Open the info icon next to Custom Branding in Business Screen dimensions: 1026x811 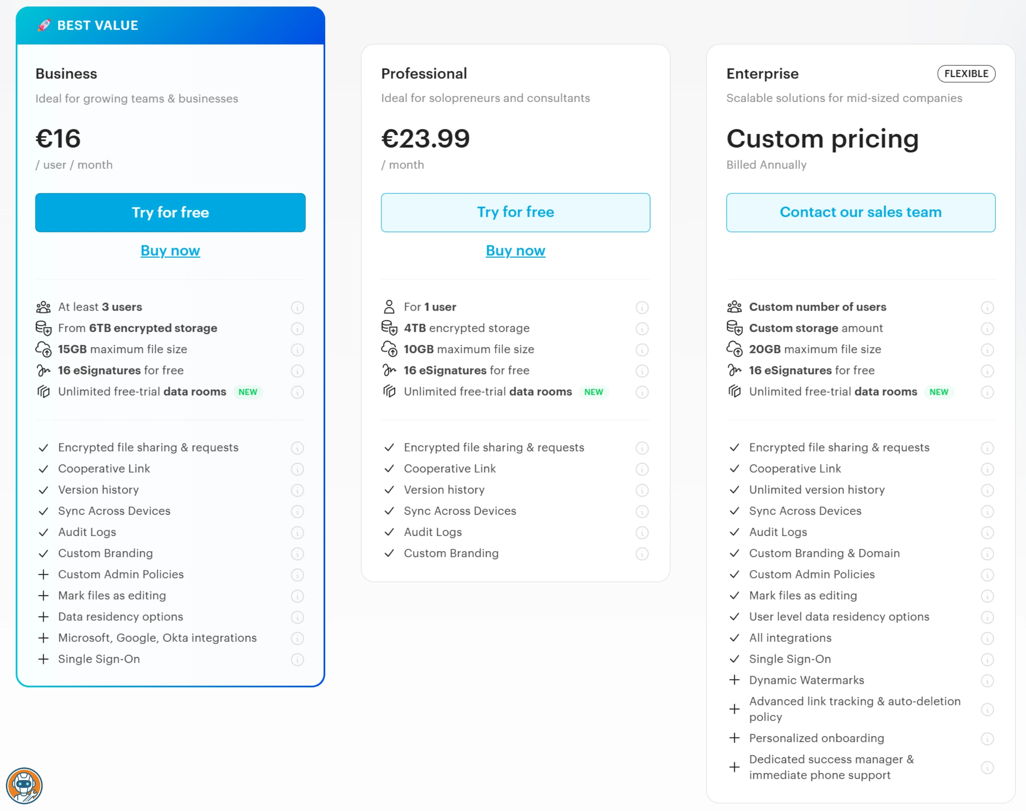pos(297,554)
